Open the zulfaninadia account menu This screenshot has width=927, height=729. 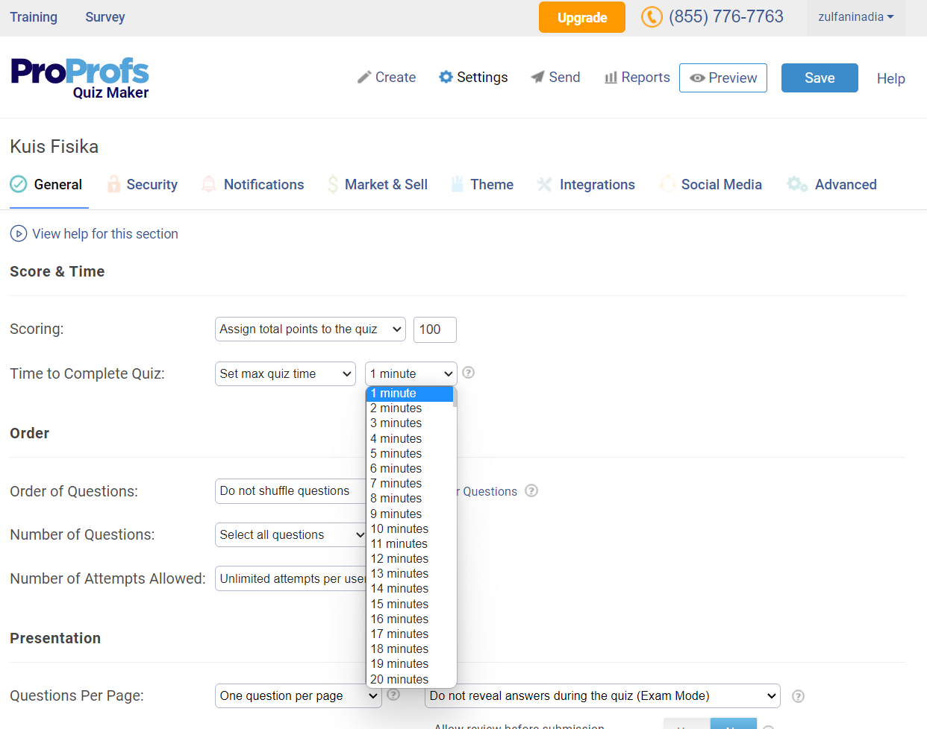[x=855, y=17]
